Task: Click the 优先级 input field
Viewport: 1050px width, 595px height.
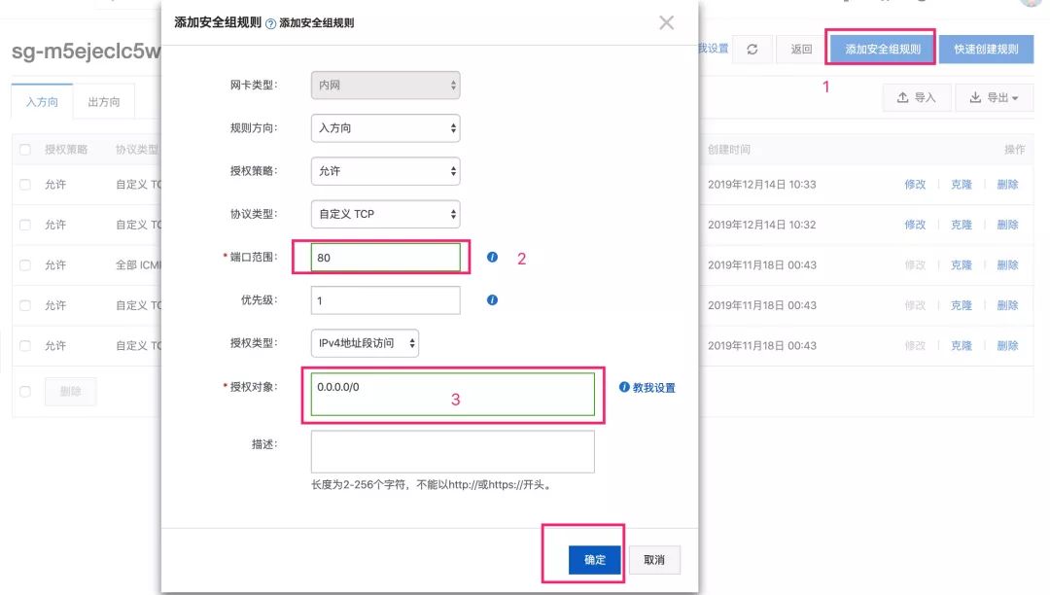Action: (386, 300)
